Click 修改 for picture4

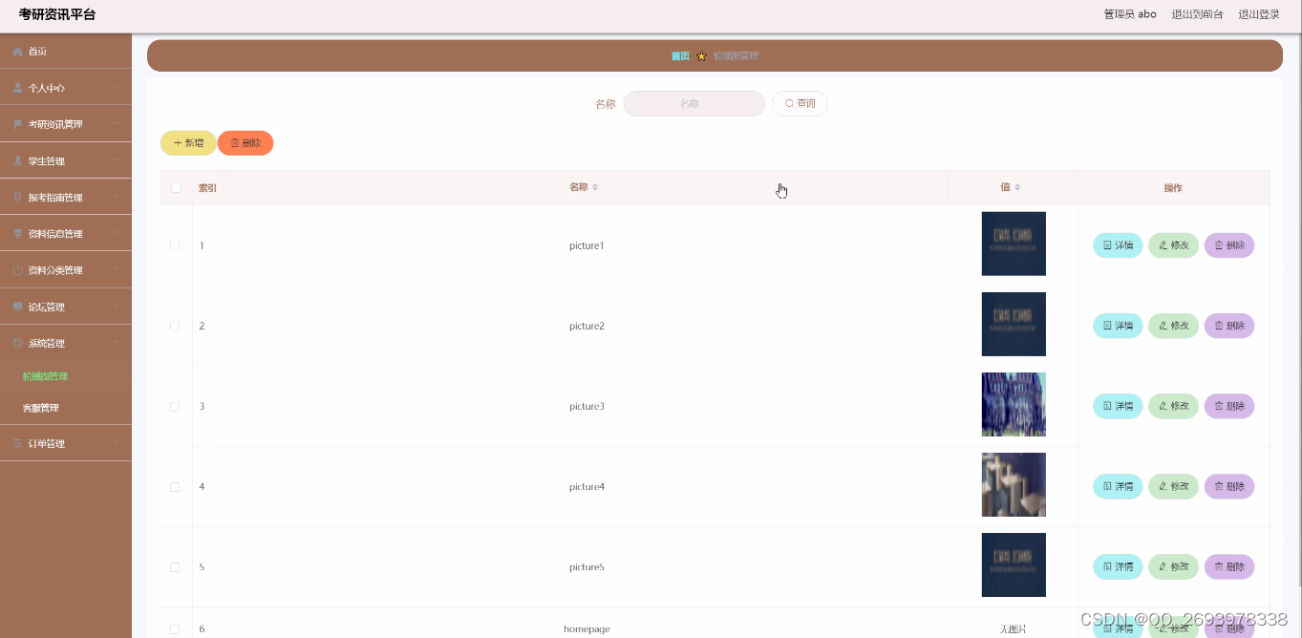(1173, 486)
